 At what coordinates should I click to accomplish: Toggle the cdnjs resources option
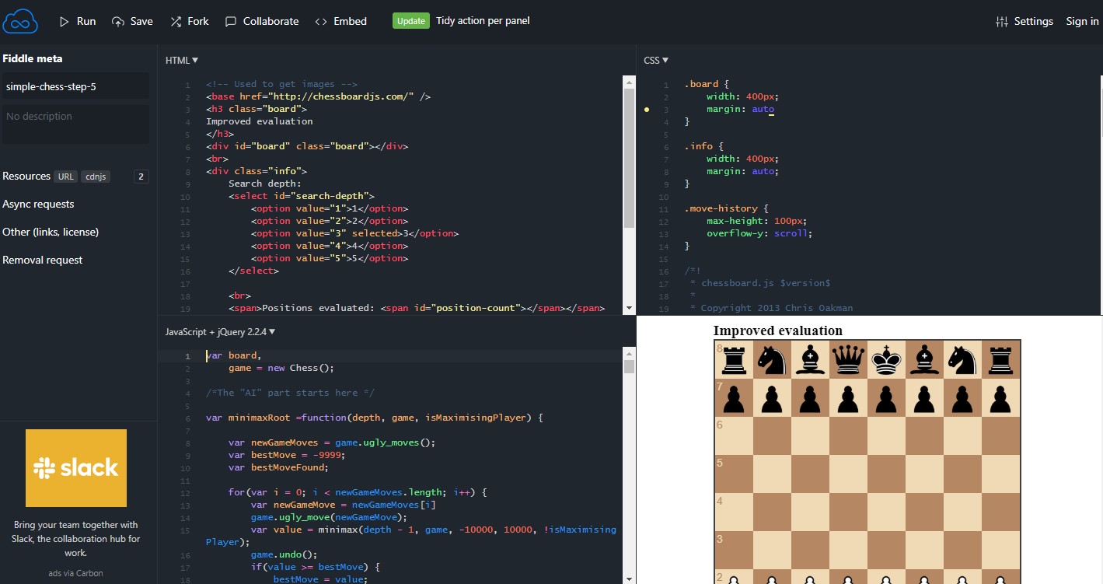coord(95,176)
